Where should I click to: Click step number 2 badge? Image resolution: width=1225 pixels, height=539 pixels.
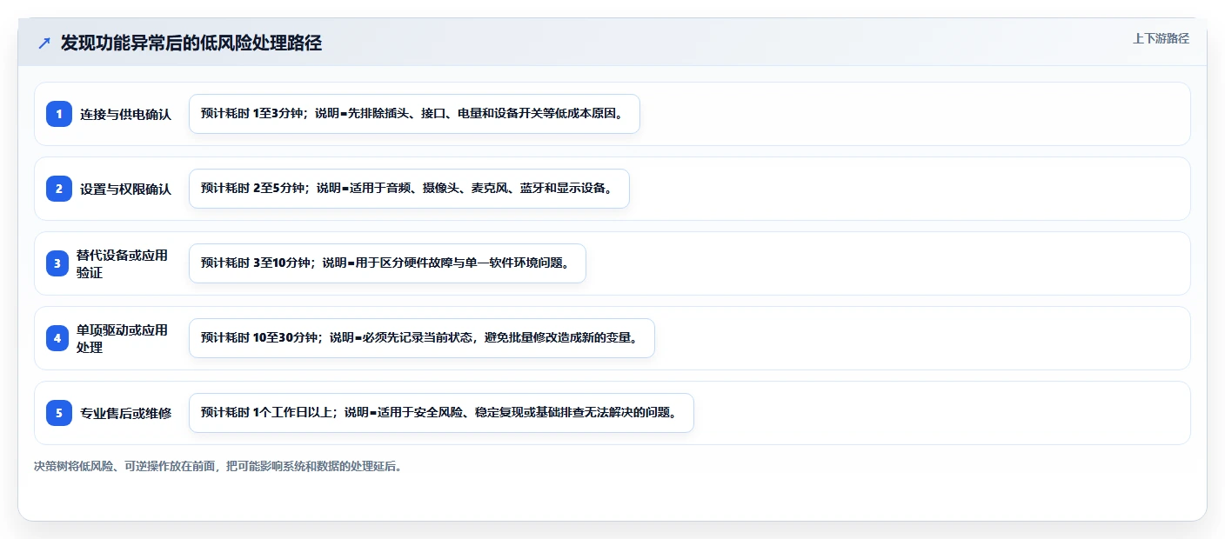[59, 189]
